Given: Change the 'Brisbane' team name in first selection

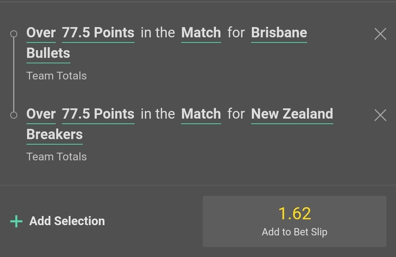Looking at the screenshot, I should pos(279,33).
